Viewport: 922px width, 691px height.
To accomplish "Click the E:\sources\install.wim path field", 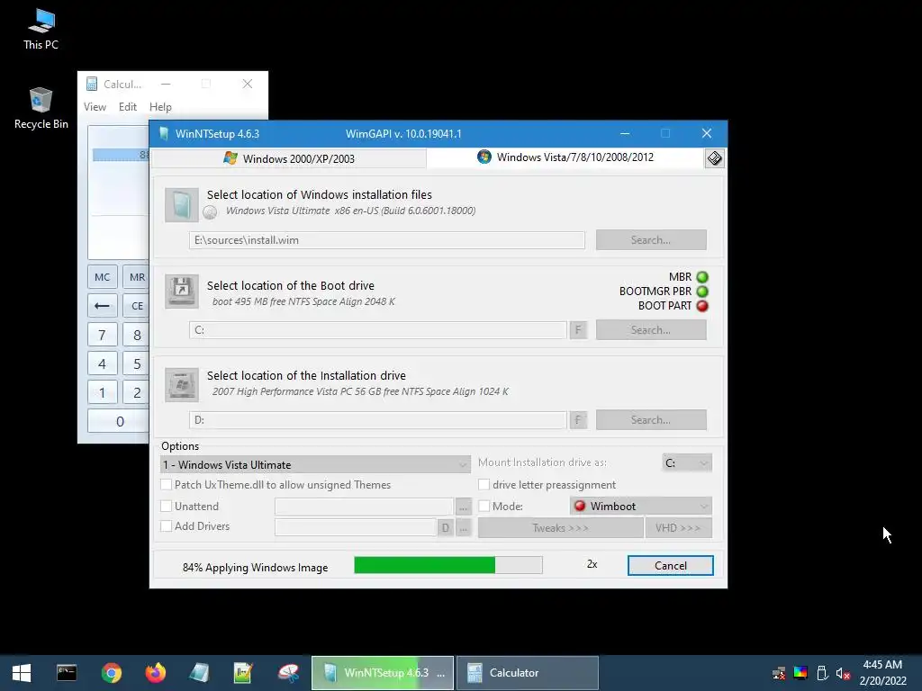I will coord(387,239).
